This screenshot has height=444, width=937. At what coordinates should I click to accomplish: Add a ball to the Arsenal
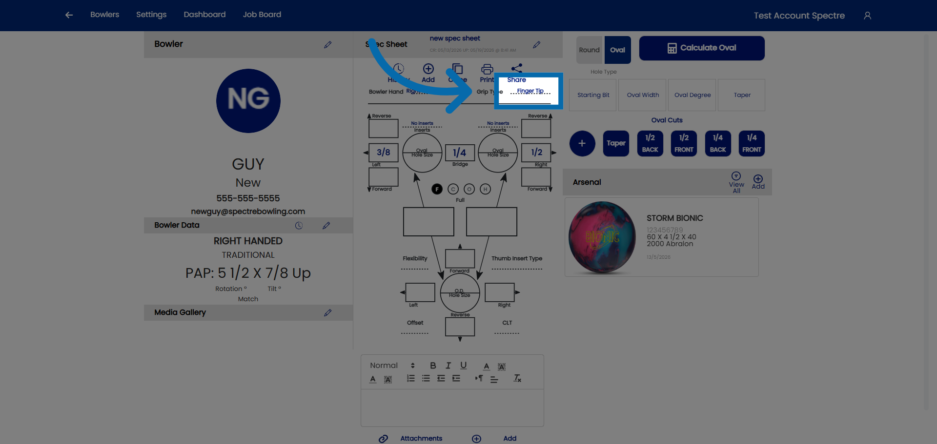[x=758, y=179]
